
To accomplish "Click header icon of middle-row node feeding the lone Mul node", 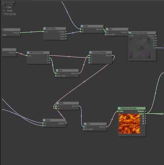I will click(x=28, y=52).
